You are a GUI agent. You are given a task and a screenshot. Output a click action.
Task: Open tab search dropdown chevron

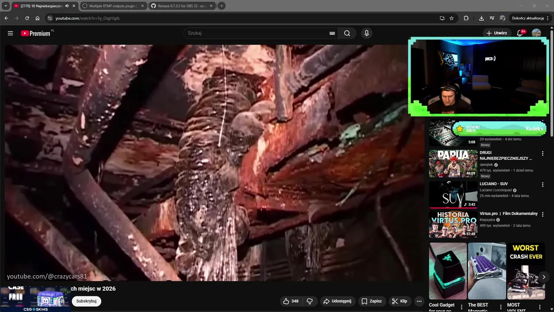tap(6, 6)
